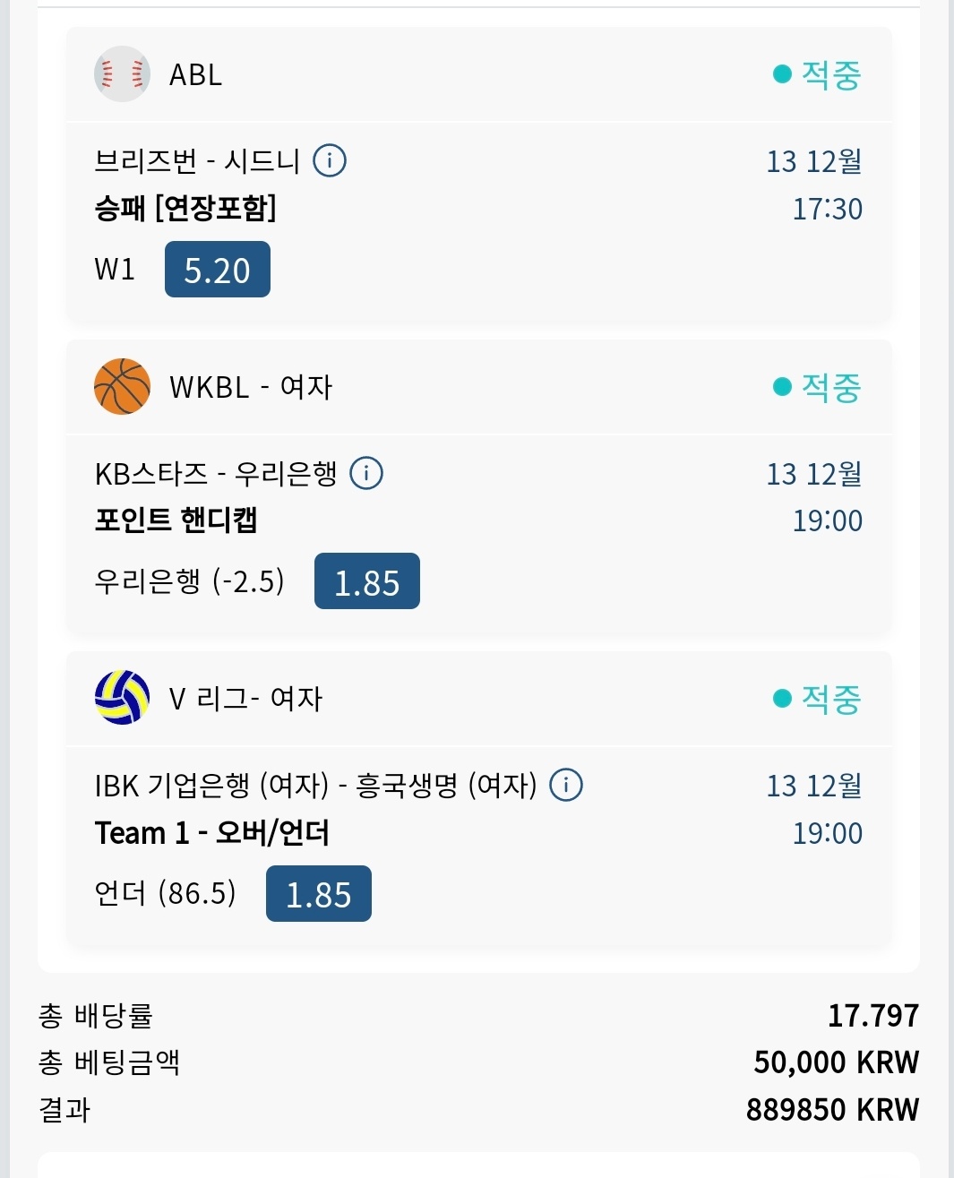Click the teal 적중 status dot for WKBL

point(782,387)
